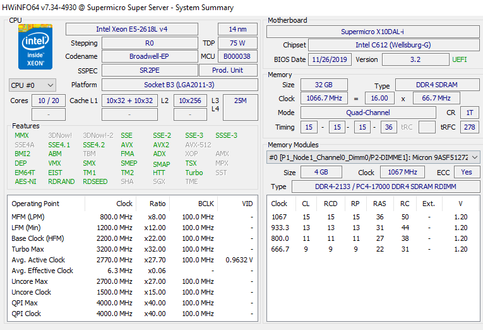This screenshot has width=483, height=330.
Task: Select the SSPEC value SR2PE
Action: pyautogui.click(x=150, y=70)
